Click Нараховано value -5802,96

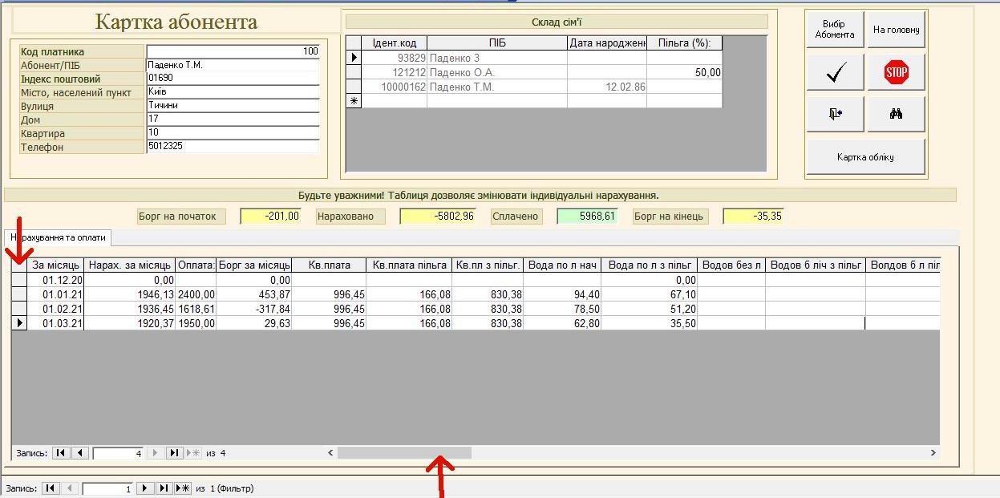[437, 216]
